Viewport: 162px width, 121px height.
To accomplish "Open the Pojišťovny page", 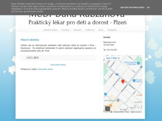I will (90, 30).
